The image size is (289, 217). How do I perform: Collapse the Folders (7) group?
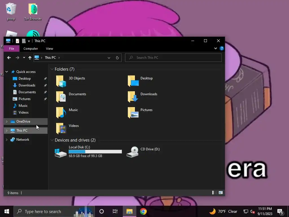pos(52,69)
